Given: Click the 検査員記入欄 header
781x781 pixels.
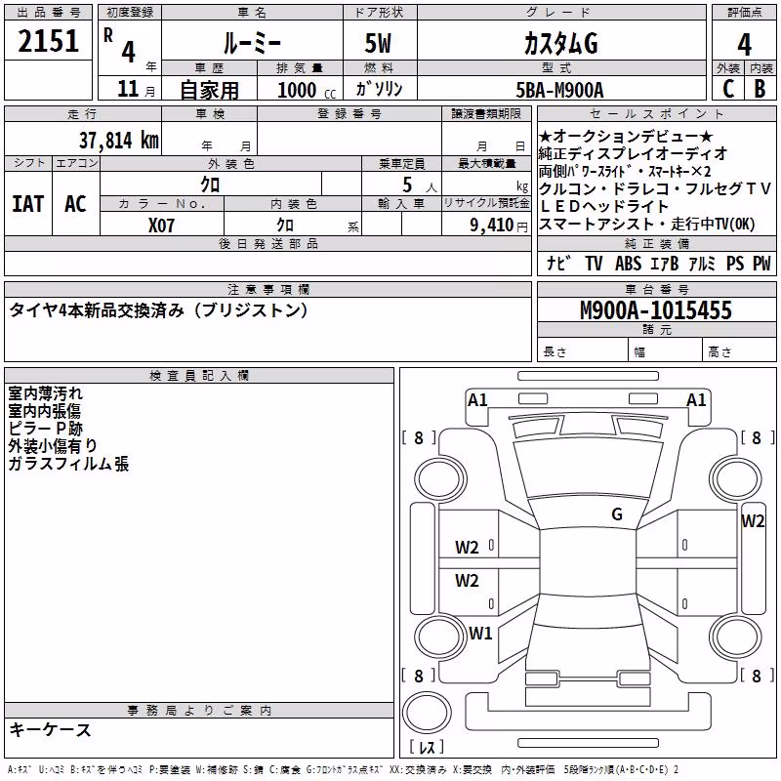Looking at the screenshot, I should (x=199, y=376).
